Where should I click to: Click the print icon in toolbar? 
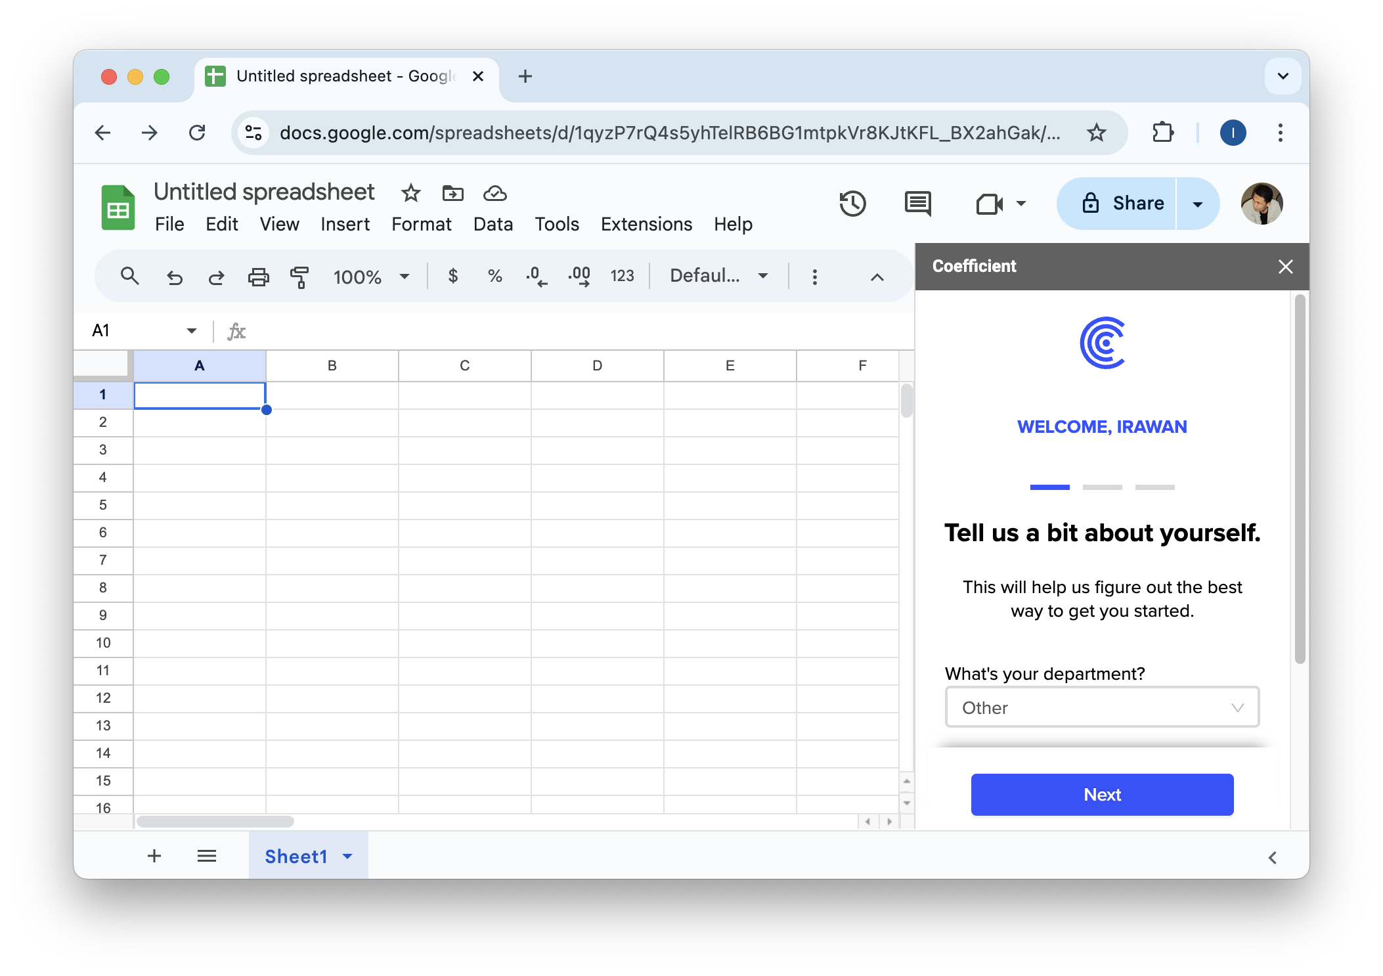258,277
